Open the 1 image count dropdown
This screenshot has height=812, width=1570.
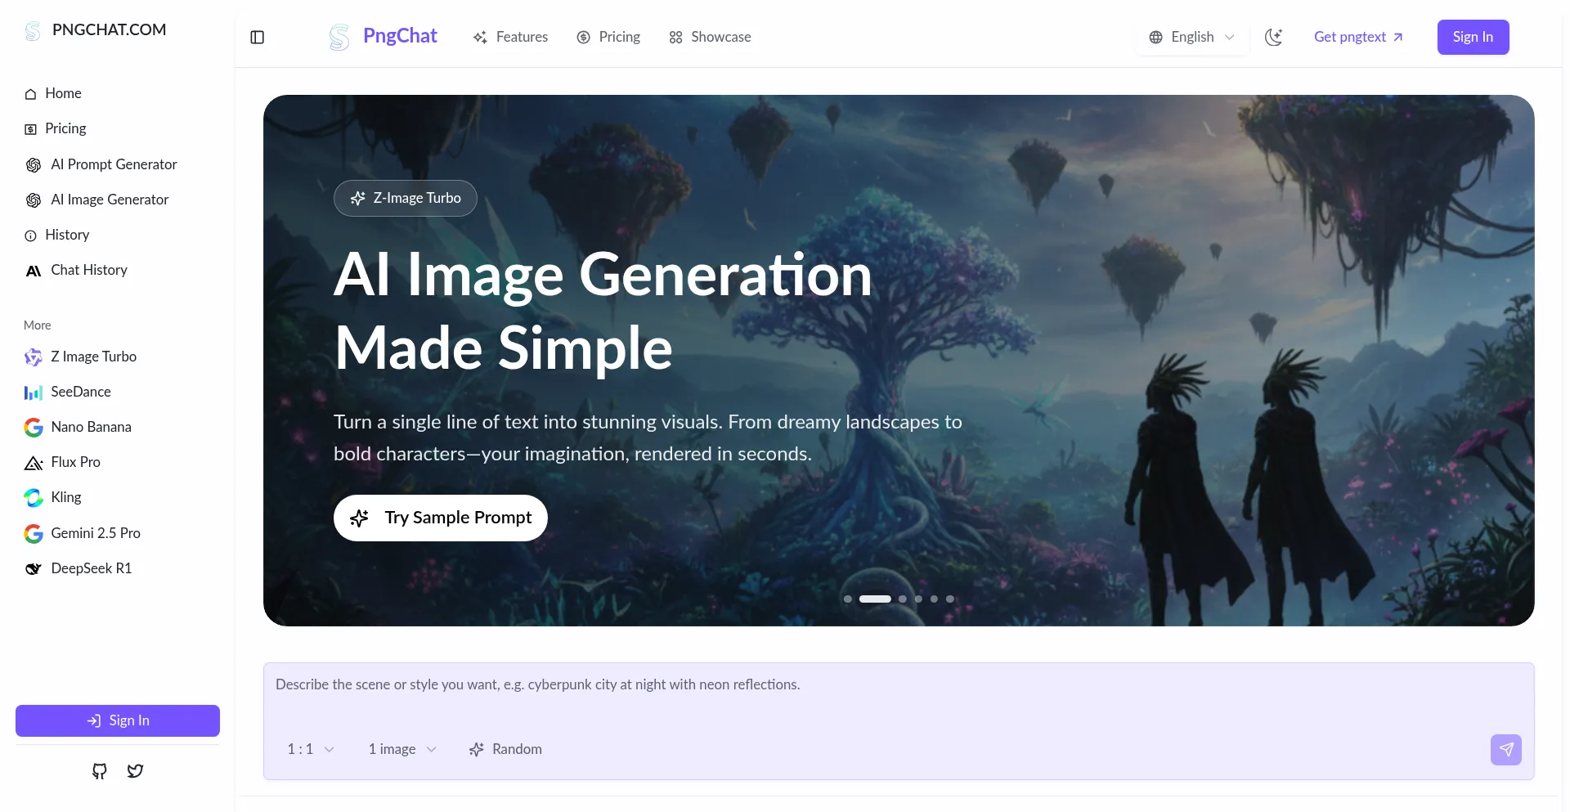(402, 749)
